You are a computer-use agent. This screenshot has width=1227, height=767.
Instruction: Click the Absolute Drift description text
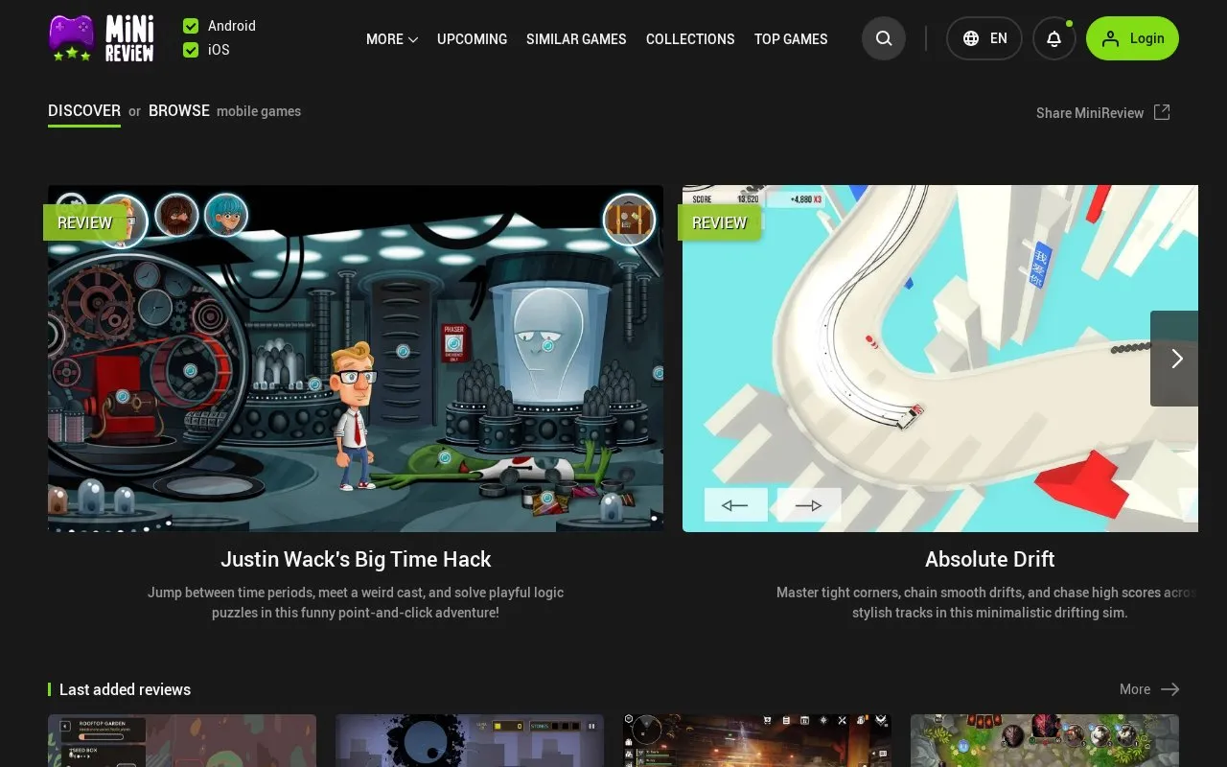[987, 602]
